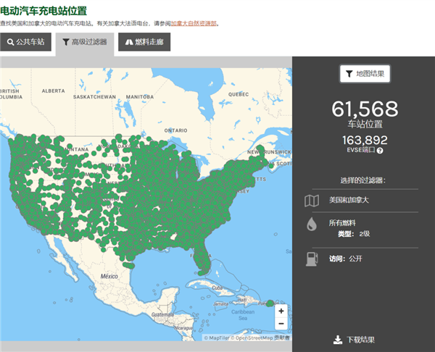Click the 下载结果 download link

click(360, 340)
